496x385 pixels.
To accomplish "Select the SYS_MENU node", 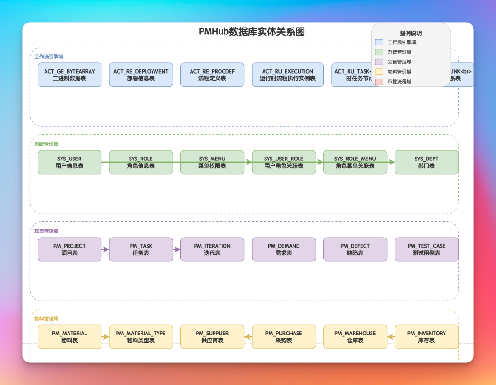I will [212, 162].
